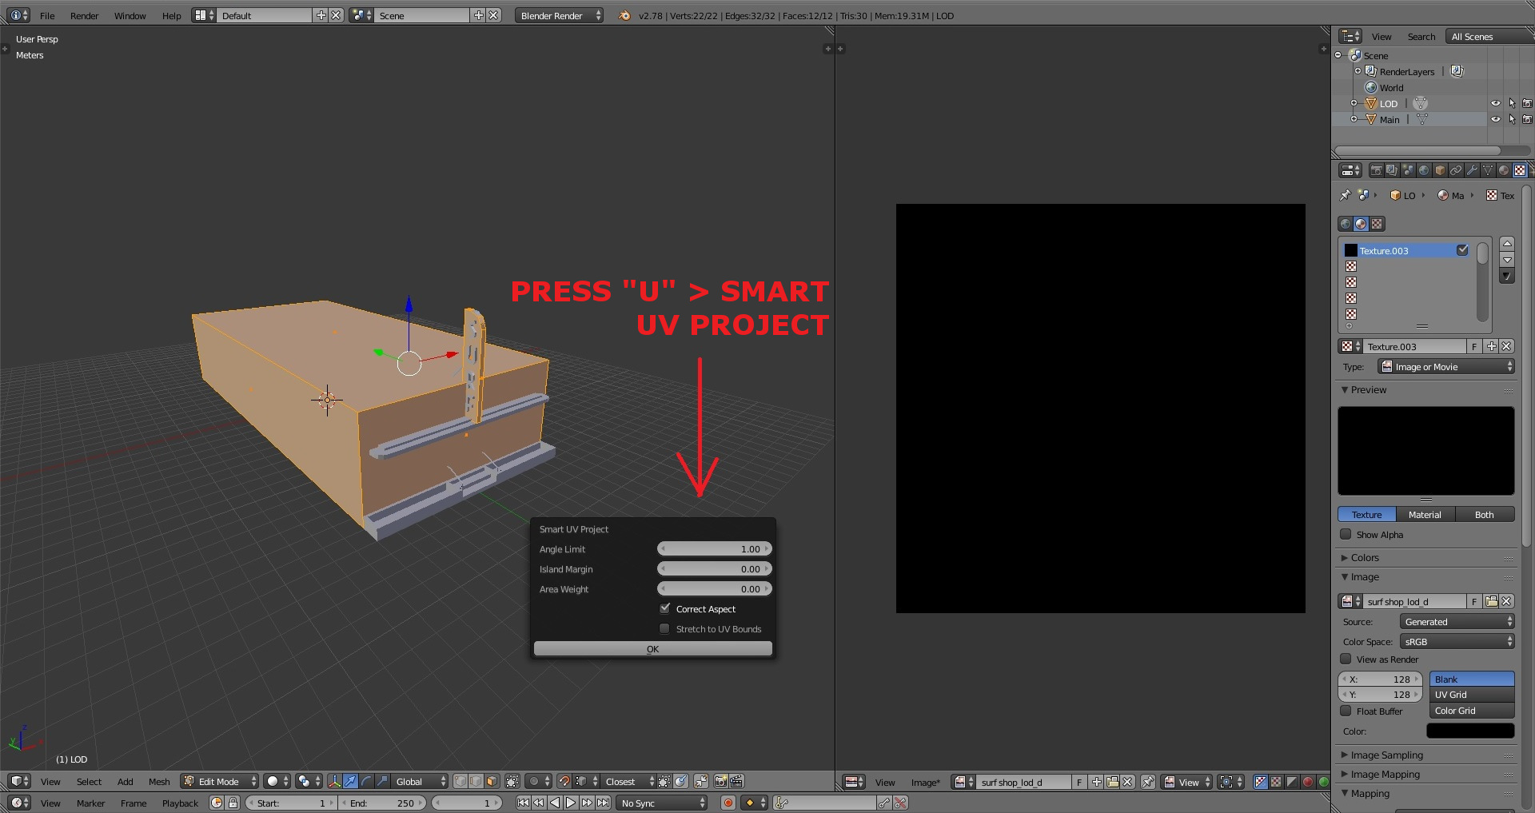The height and width of the screenshot is (813, 1535).
Task: Open the Window menu
Action: pos(130,15)
